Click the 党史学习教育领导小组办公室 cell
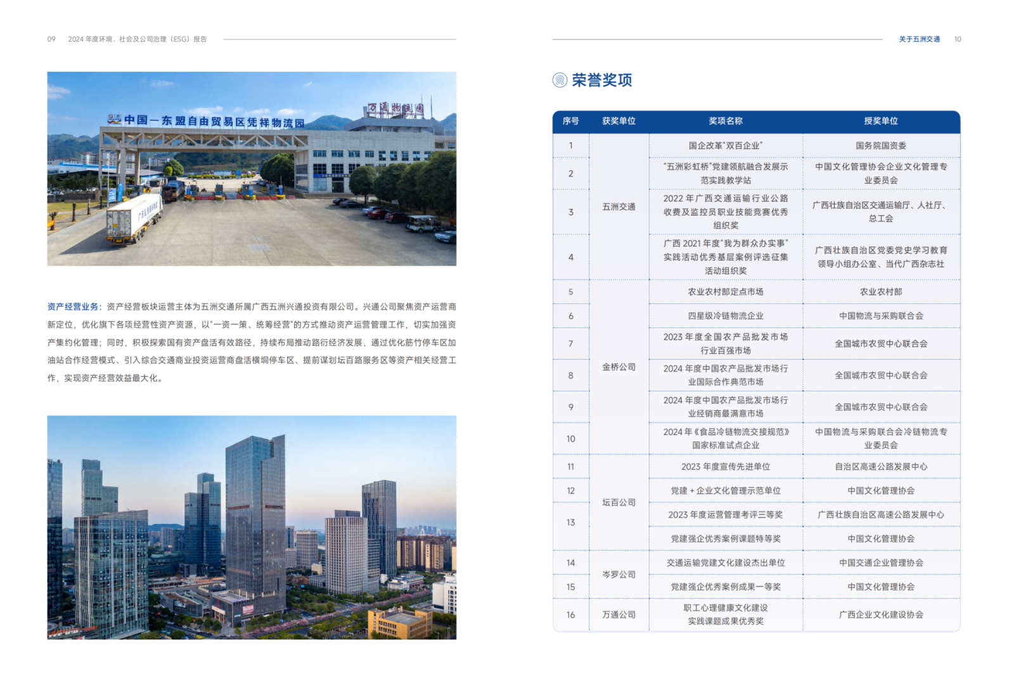 pos(881,257)
